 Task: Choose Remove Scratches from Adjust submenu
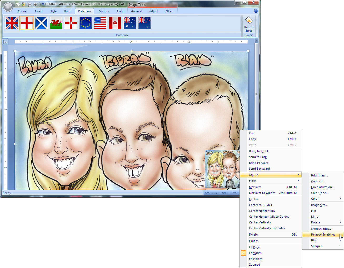pyautogui.click(x=323, y=234)
